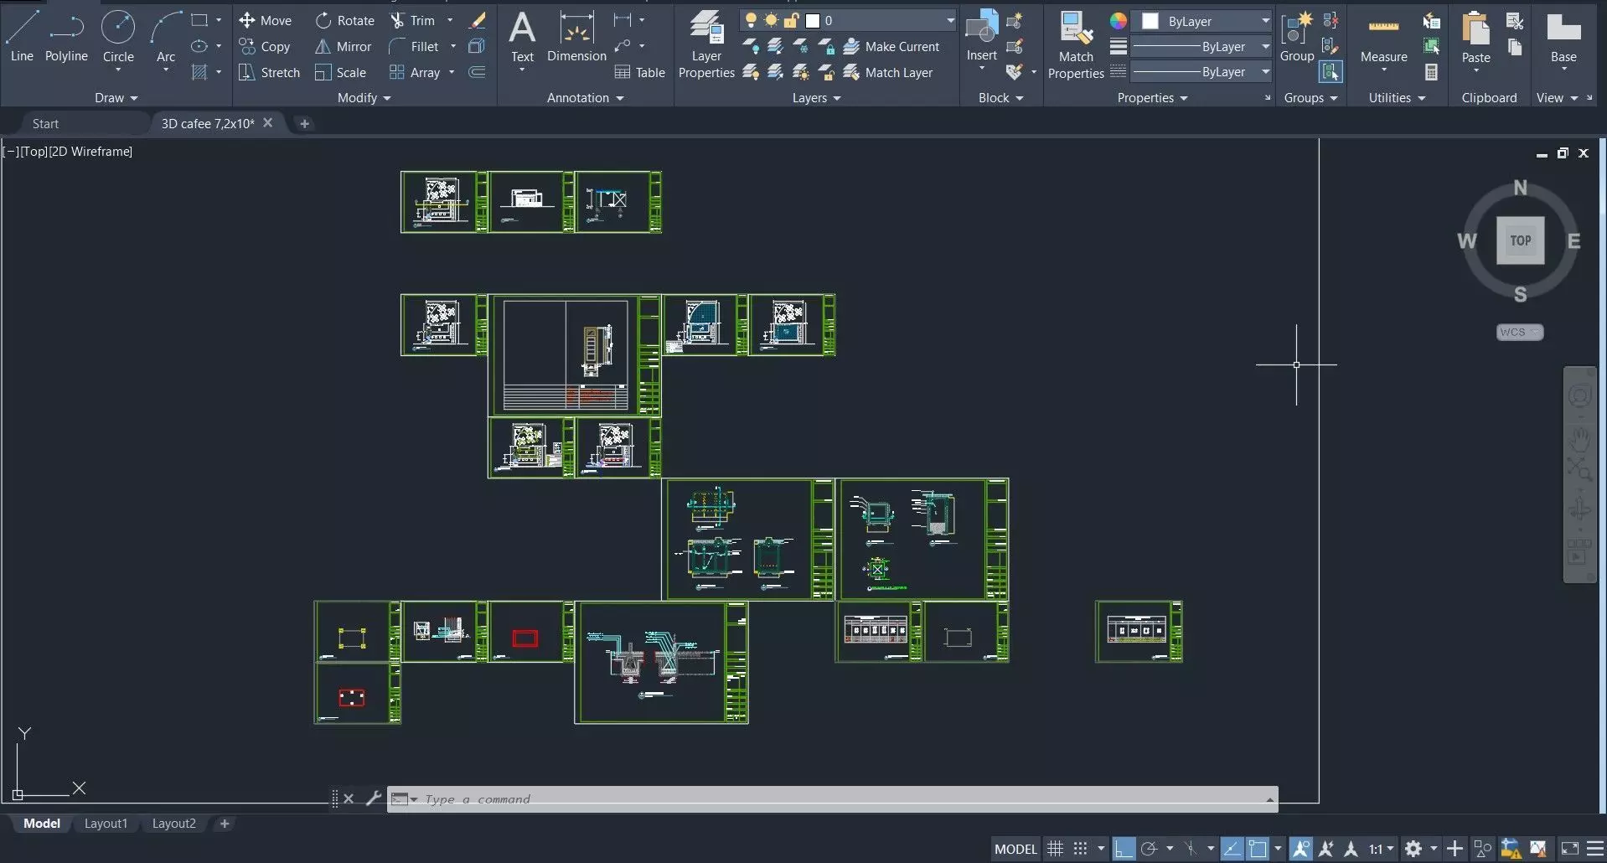Pick the Stretch tool
The height and width of the screenshot is (863, 1607).
click(x=269, y=72)
